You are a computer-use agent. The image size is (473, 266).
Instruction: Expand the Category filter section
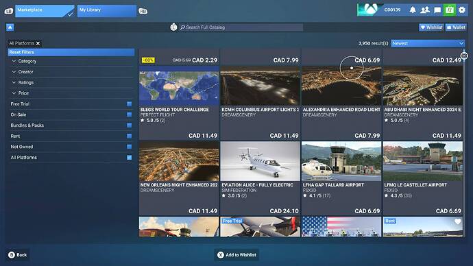point(71,61)
